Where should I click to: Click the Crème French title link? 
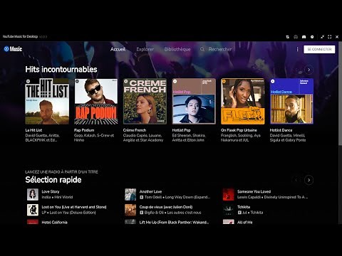135,130
